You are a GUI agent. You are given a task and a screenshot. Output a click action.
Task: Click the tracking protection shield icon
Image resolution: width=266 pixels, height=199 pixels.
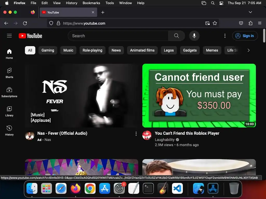(51, 23)
